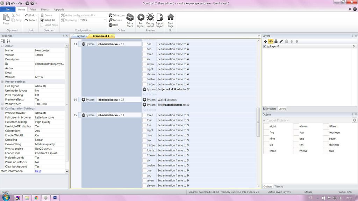
Task: Toggle the Layer 0 visibility checkbox
Action: (265, 46)
